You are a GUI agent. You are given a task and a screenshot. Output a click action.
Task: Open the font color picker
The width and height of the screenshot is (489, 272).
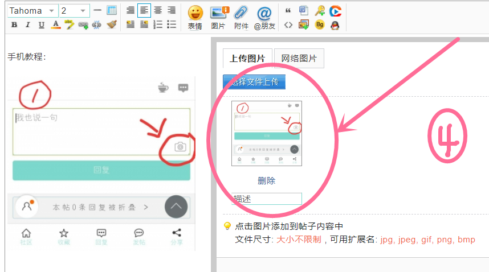coord(55,24)
